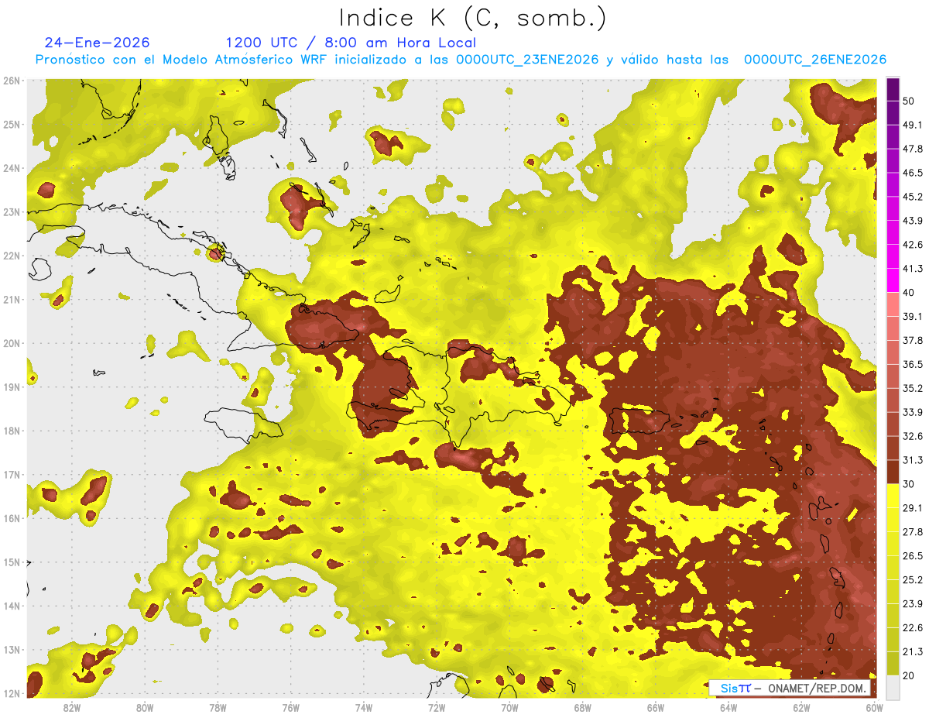929x718 pixels.
Task: Click the longitude label '72W'
Action: 437,708
